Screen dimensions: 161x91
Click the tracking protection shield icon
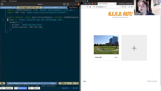94,7
